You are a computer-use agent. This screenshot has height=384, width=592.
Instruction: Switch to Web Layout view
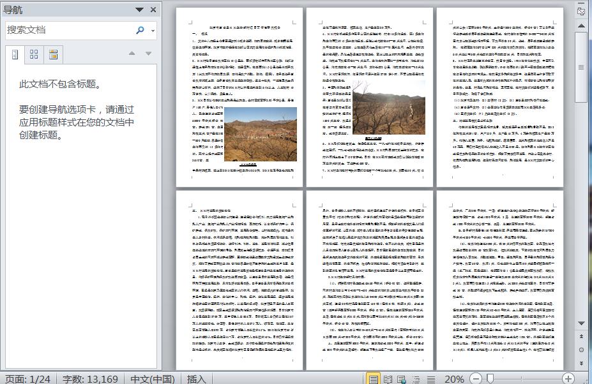click(x=401, y=378)
